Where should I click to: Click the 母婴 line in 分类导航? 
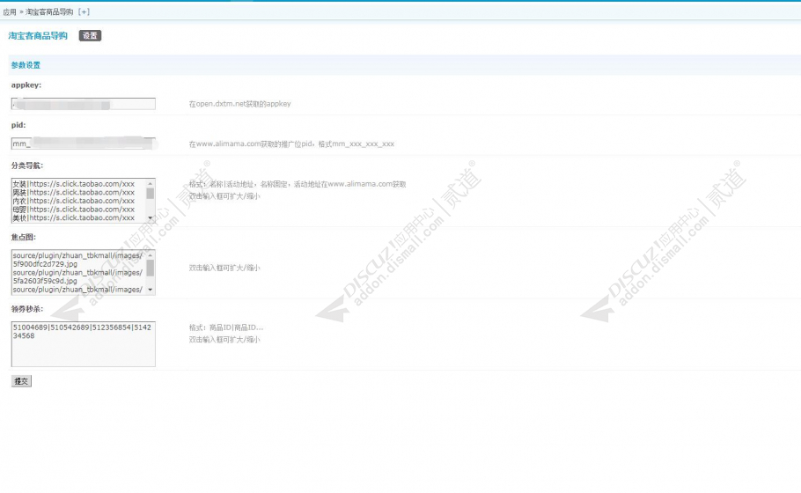click(74, 210)
